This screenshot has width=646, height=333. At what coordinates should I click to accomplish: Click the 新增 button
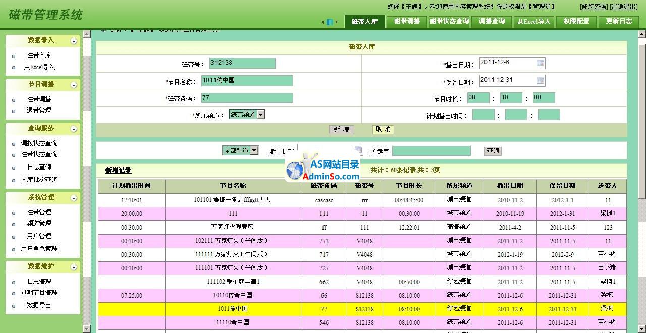pyautogui.click(x=342, y=129)
